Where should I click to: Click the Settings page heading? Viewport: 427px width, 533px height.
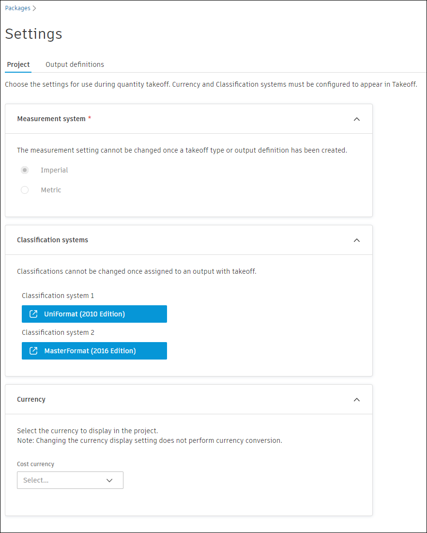(33, 34)
